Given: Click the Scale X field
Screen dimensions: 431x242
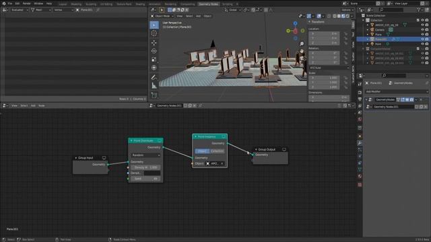Looking at the screenshot, I should pyautogui.click(x=324, y=78).
